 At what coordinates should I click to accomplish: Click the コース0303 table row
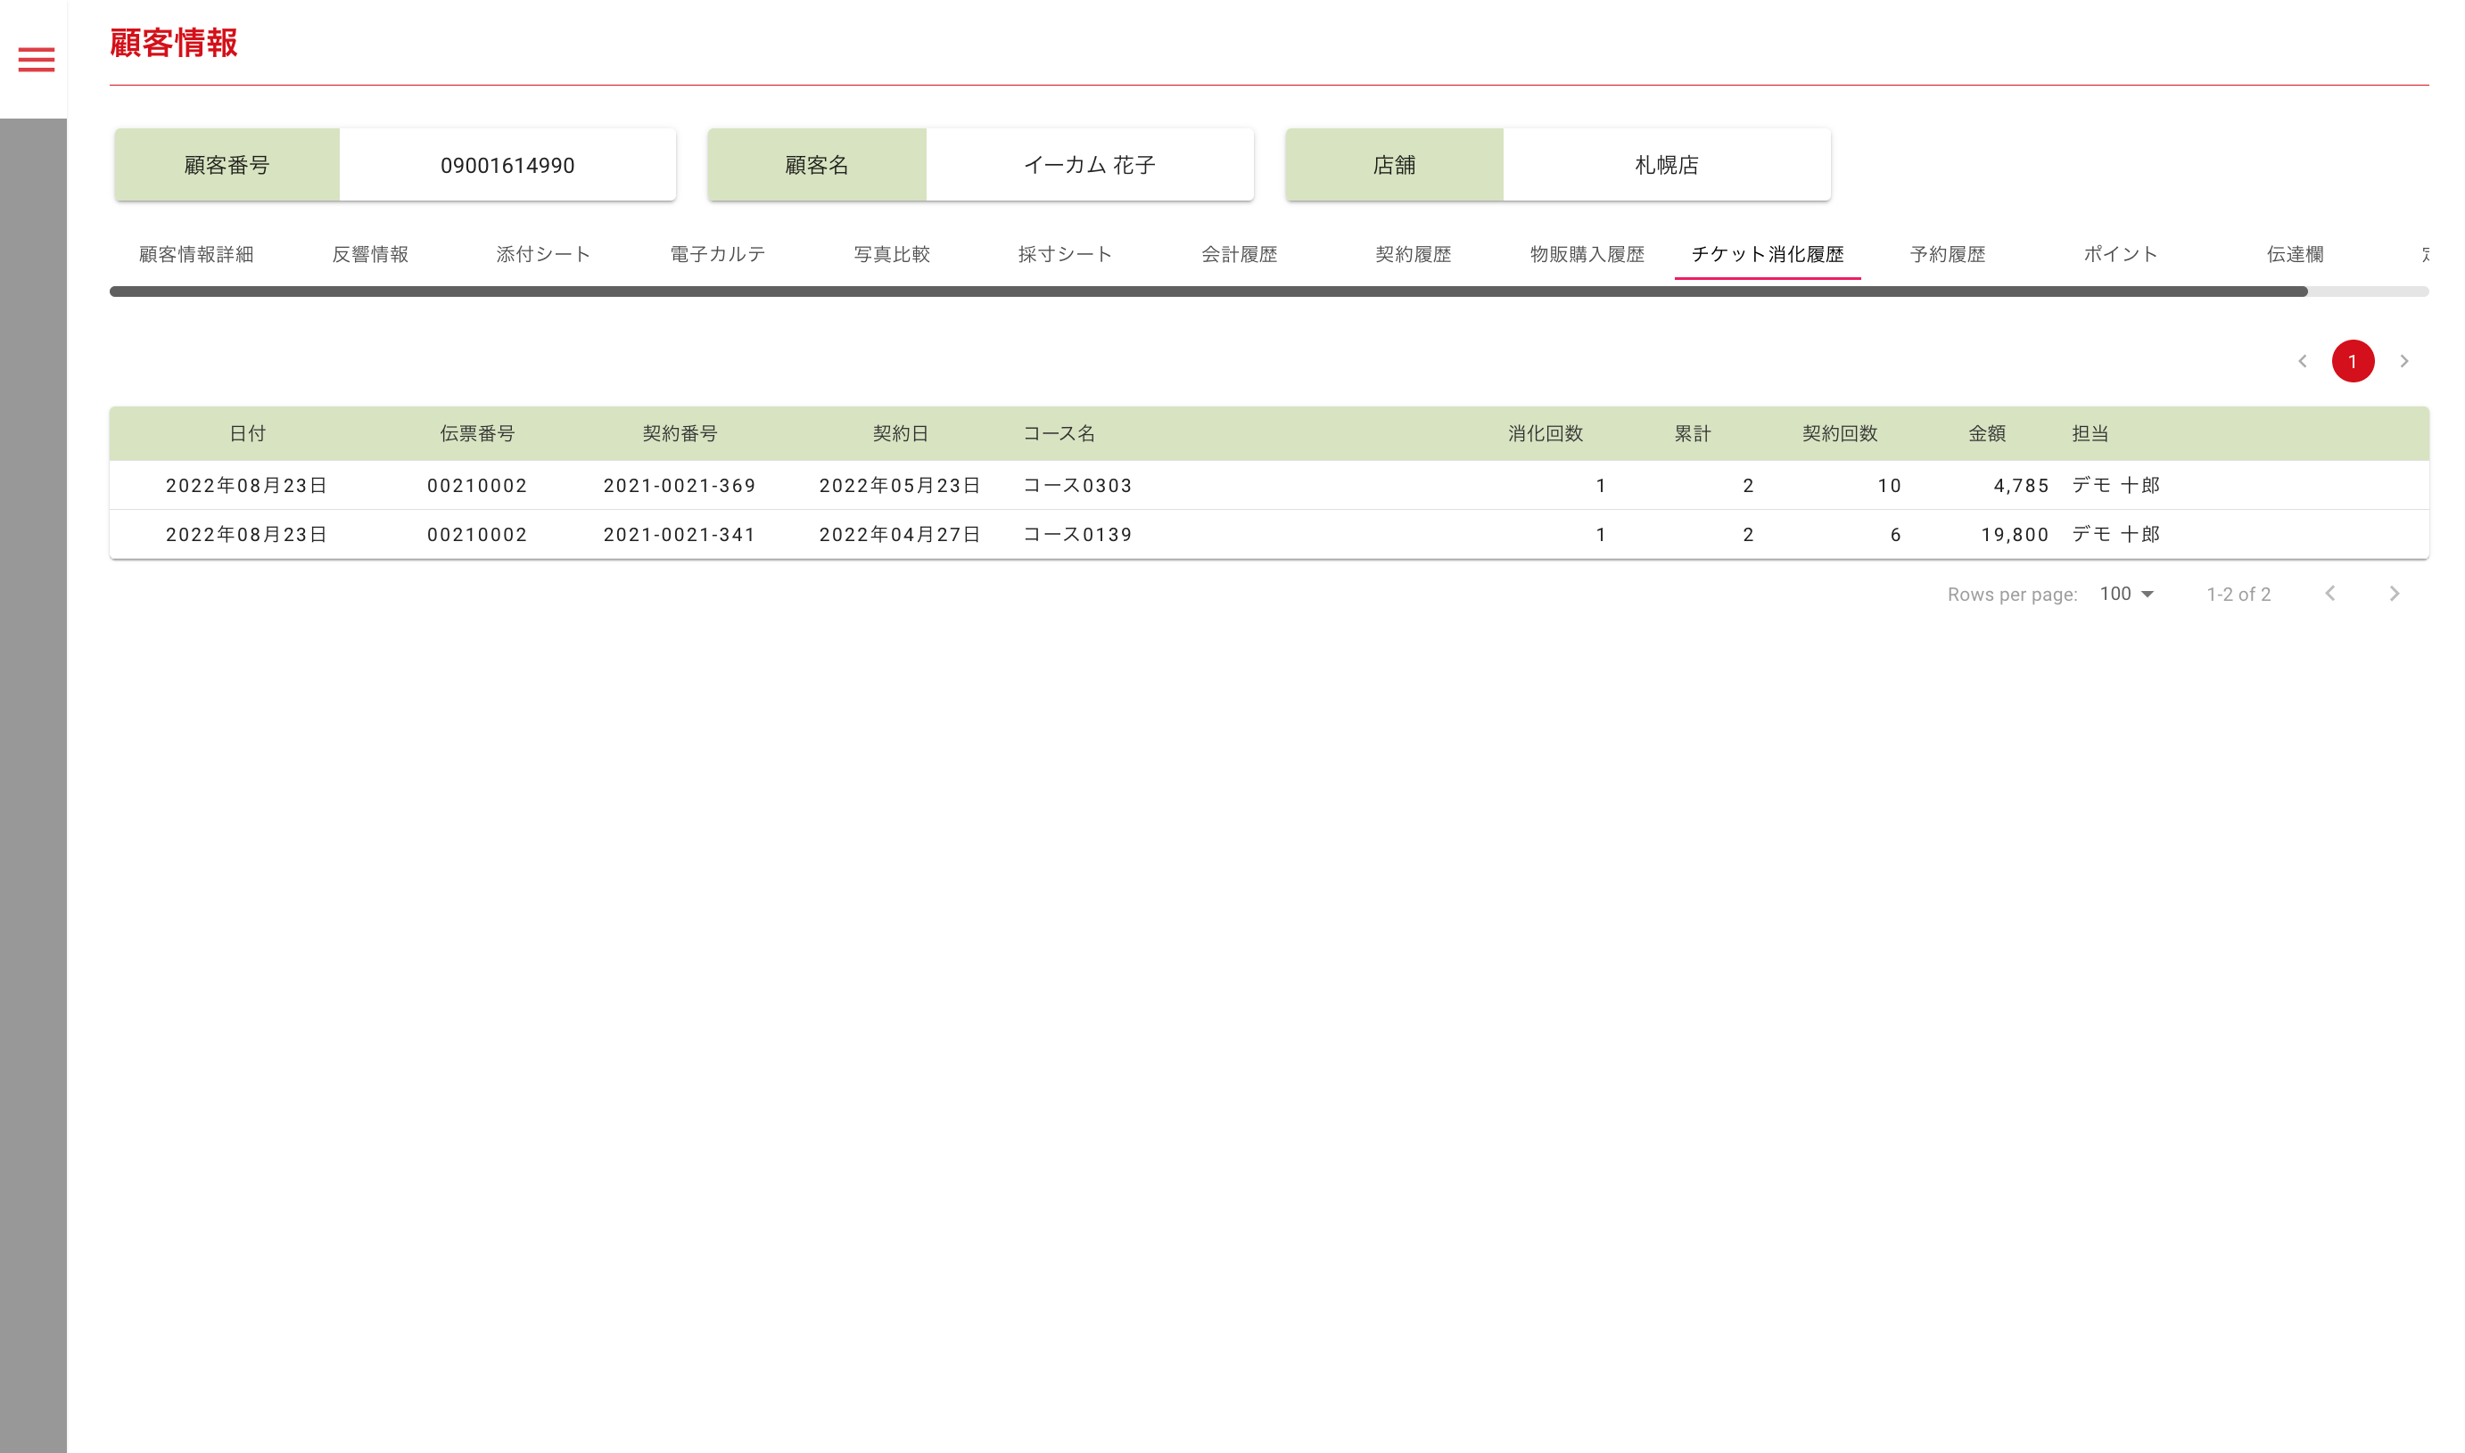tap(1077, 486)
